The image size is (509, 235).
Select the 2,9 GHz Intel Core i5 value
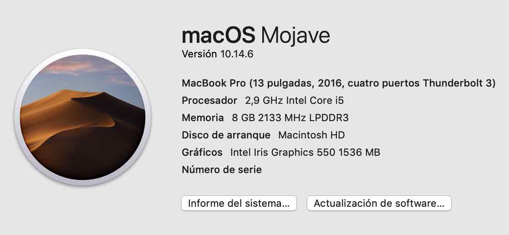(x=294, y=101)
